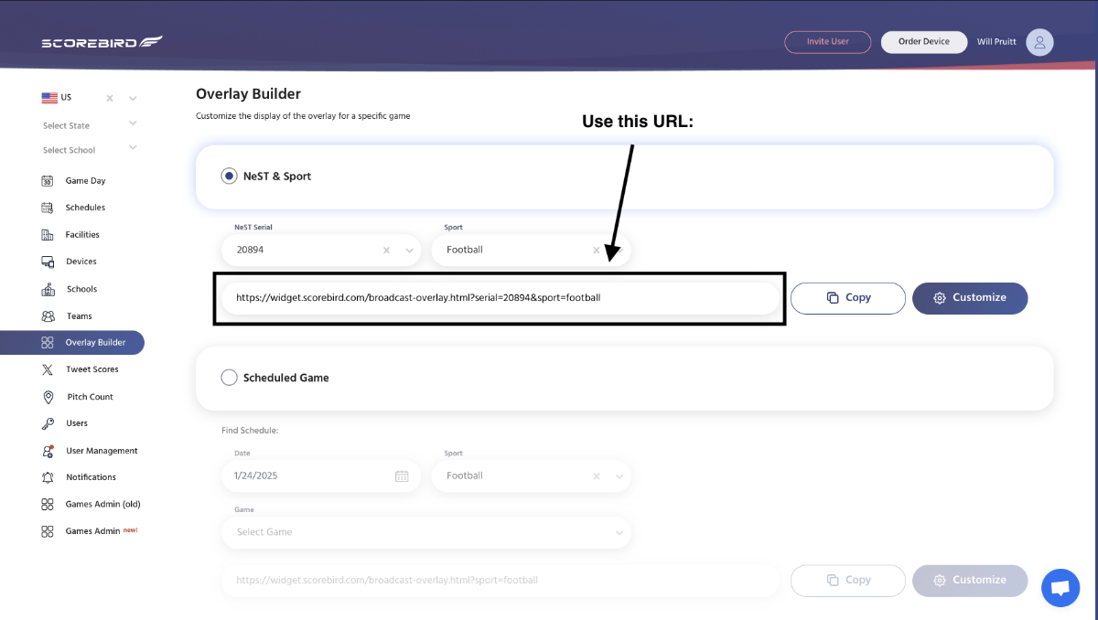Click the Games Admin (old) grid icon
The height and width of the screenshot is (620, 1098).
[48, 504]
